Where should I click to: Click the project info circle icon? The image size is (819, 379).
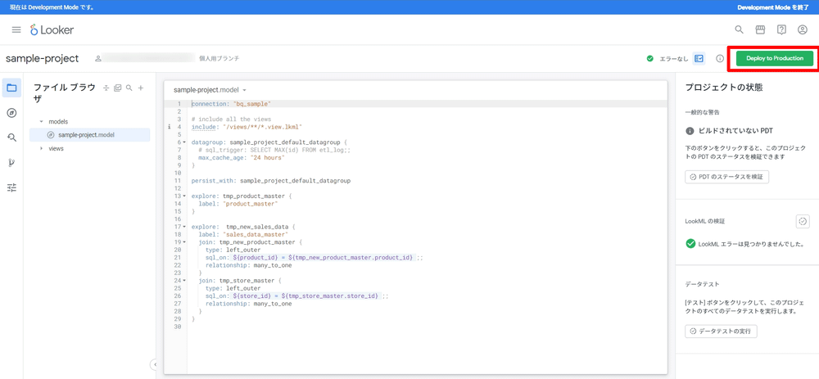coord(719,58)
